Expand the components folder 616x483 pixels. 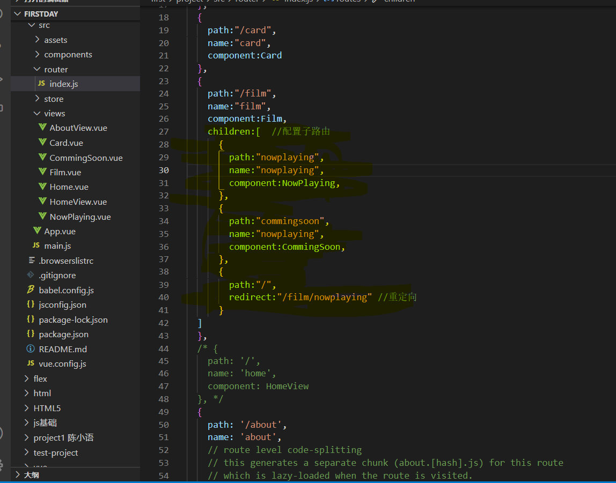pyautogui.click(x=38, y=54)
